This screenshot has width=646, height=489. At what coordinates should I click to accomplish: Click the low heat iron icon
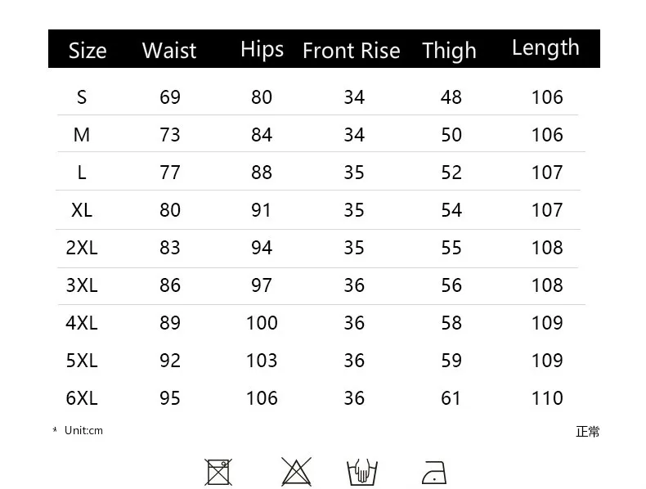pyautogui.click(x=434, y=473)
